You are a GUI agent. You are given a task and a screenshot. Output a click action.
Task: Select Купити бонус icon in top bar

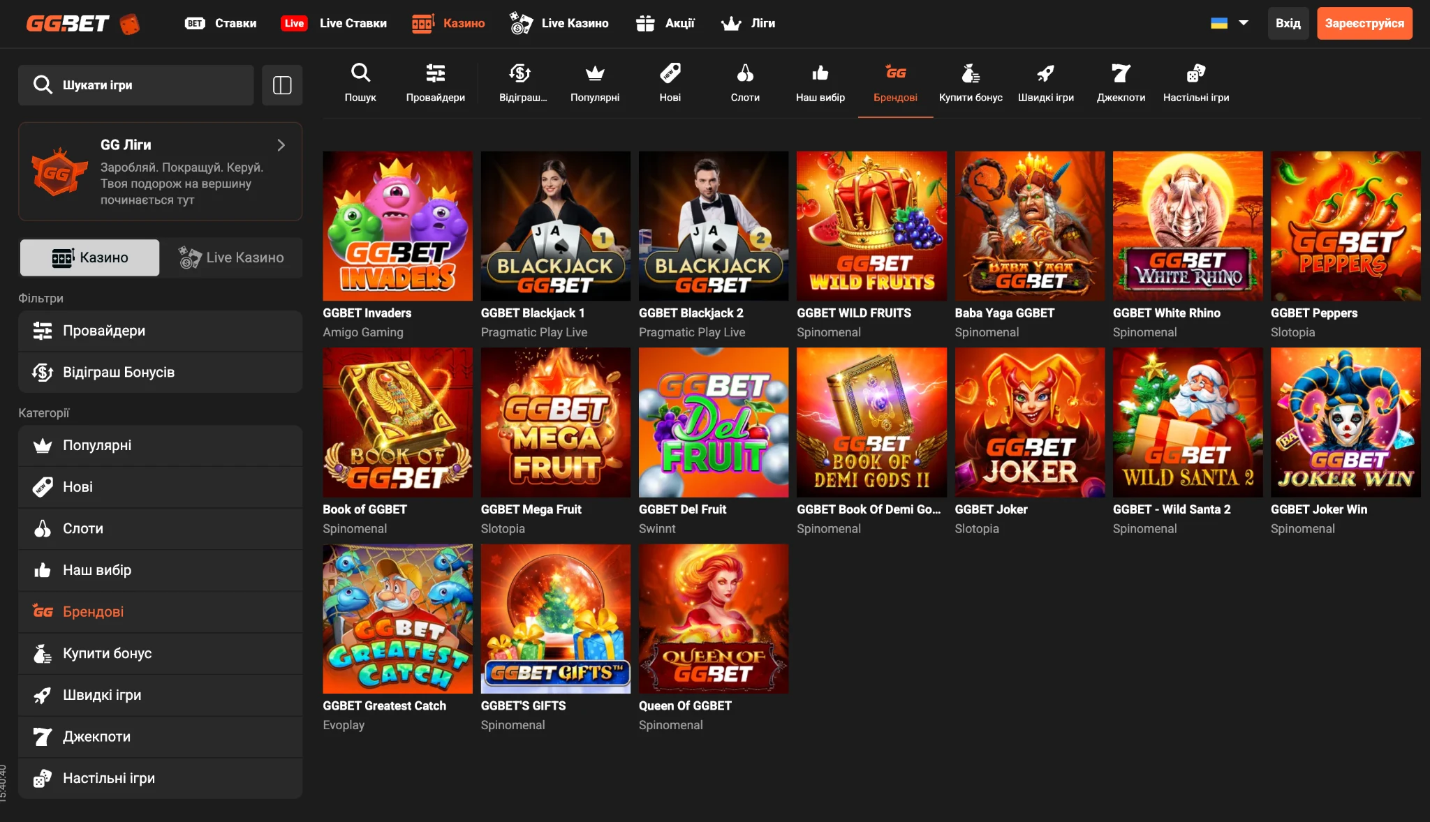[x=971, y=73]
